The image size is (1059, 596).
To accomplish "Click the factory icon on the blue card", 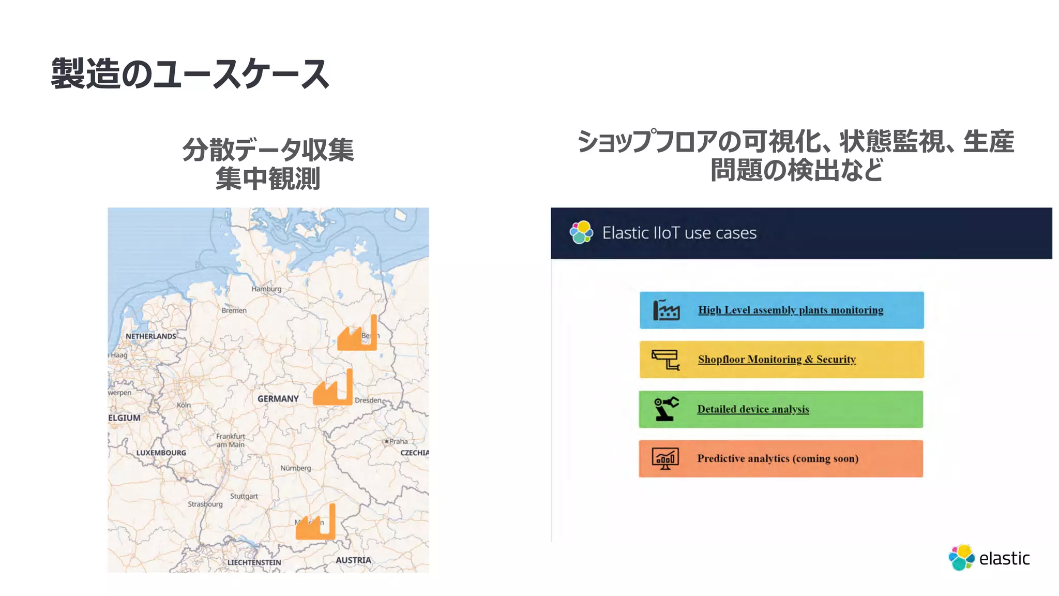I will tap(666, 310).
